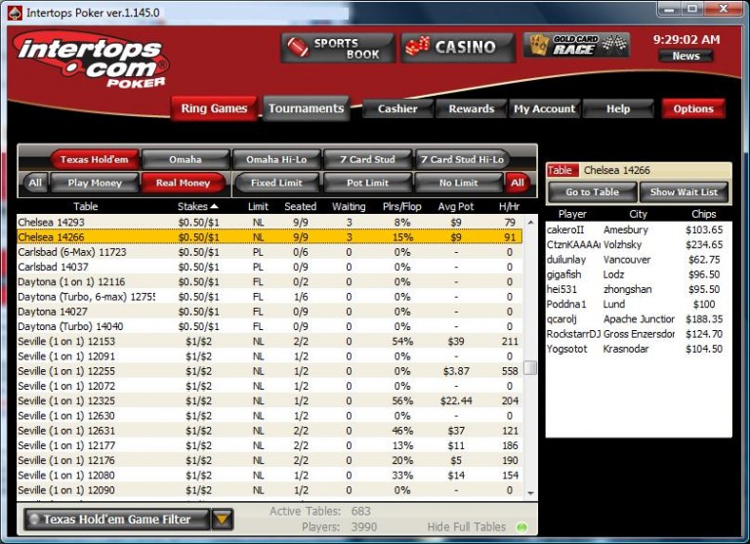The height and width of the screenshot is (544, 750).
Task: Click the Intertops.com Poker logo
Action: (x=91, y=60)
